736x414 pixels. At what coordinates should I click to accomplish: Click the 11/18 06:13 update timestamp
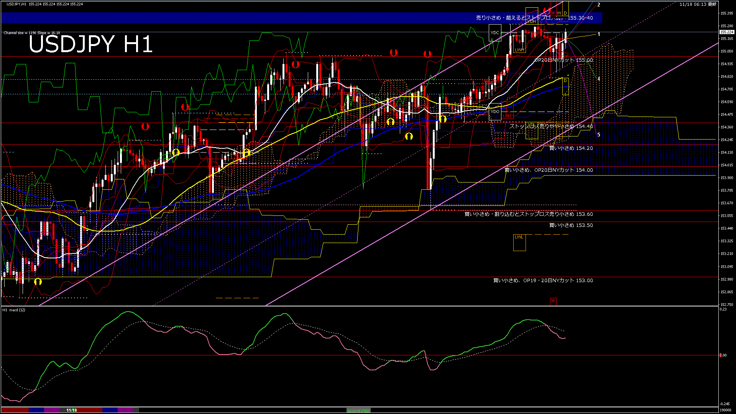tap(698, 4)
